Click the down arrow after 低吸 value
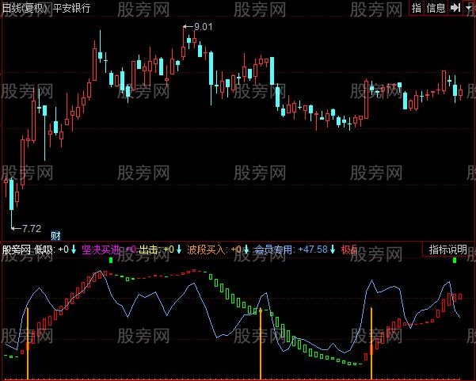The image size is (476, 381). (74, 250)
